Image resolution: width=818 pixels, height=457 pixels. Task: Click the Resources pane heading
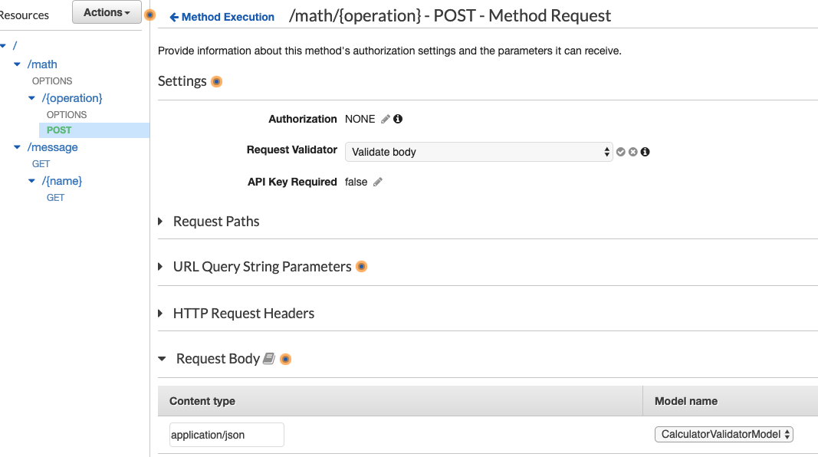25,15
